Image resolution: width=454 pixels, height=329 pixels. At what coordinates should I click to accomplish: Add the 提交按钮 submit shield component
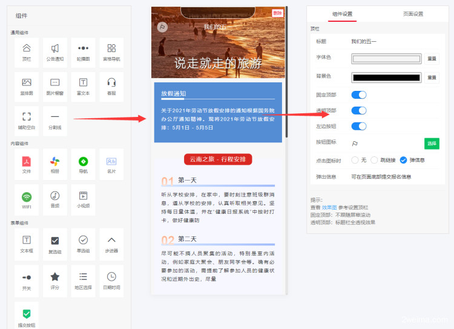point(27,316)
